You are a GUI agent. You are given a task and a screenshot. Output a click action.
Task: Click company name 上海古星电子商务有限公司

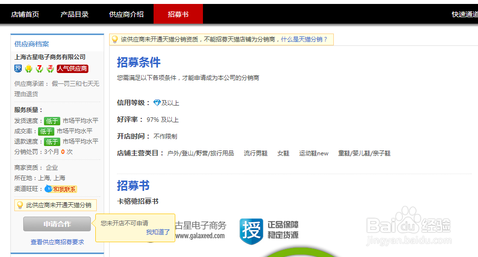tap(50, 57)
